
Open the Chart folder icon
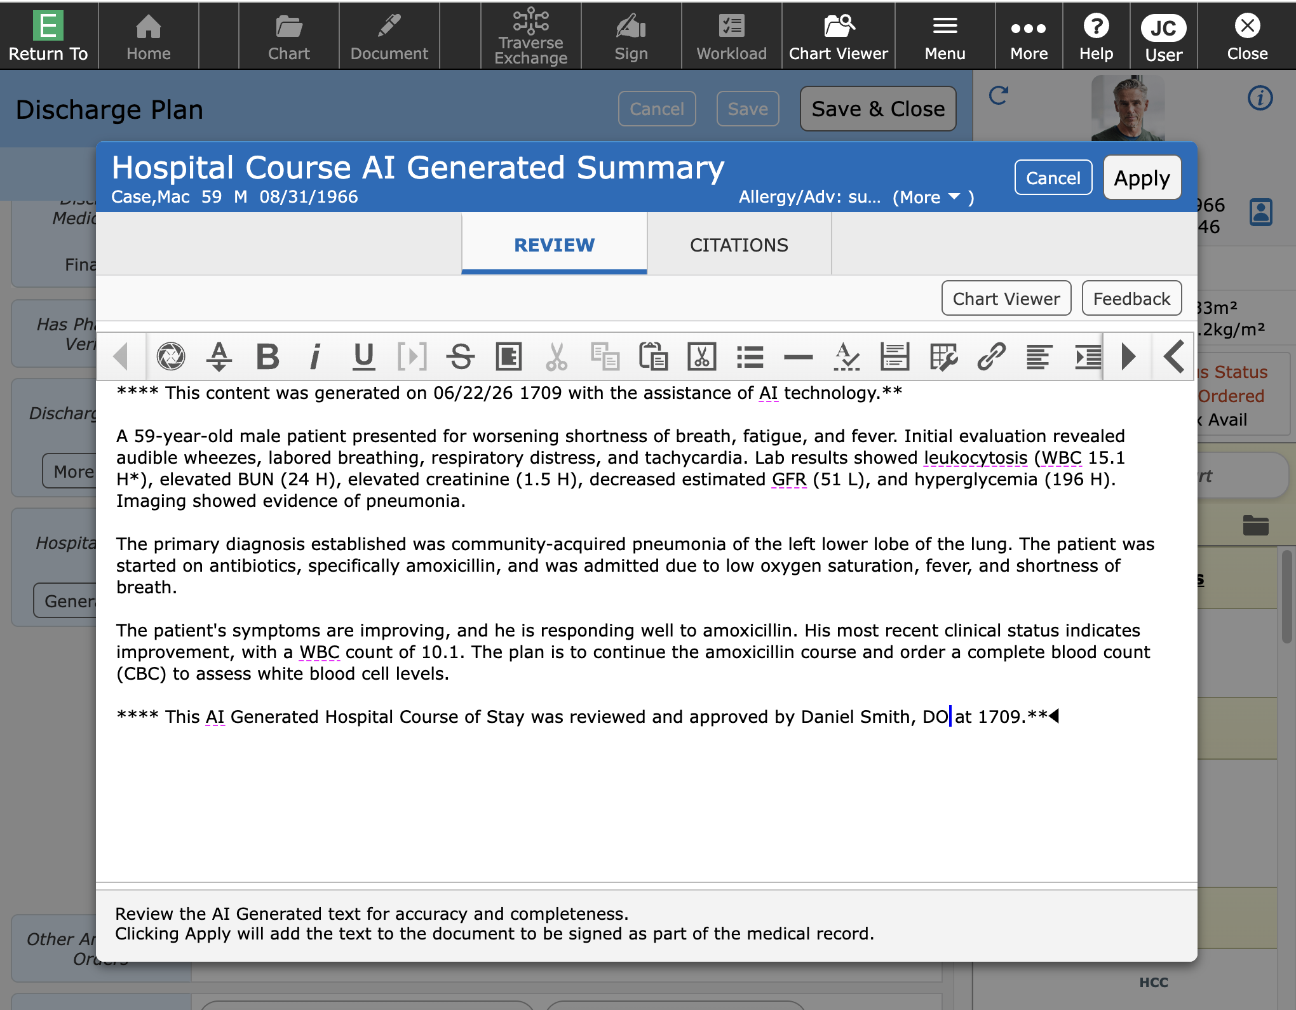tap(288, 36)
